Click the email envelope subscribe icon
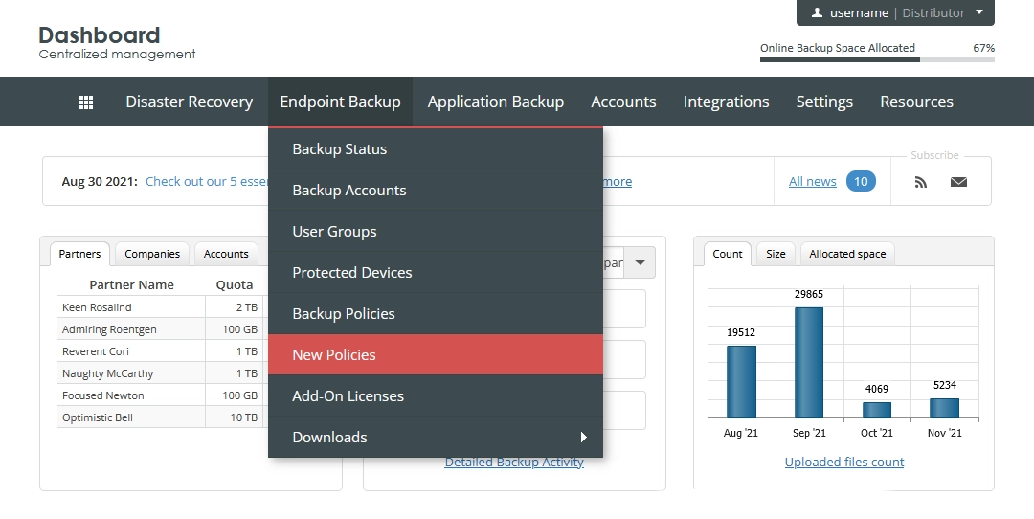 [x=958, y=182]
